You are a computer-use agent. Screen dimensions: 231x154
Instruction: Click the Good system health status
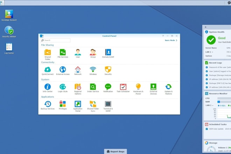click(x=222, y=38)
